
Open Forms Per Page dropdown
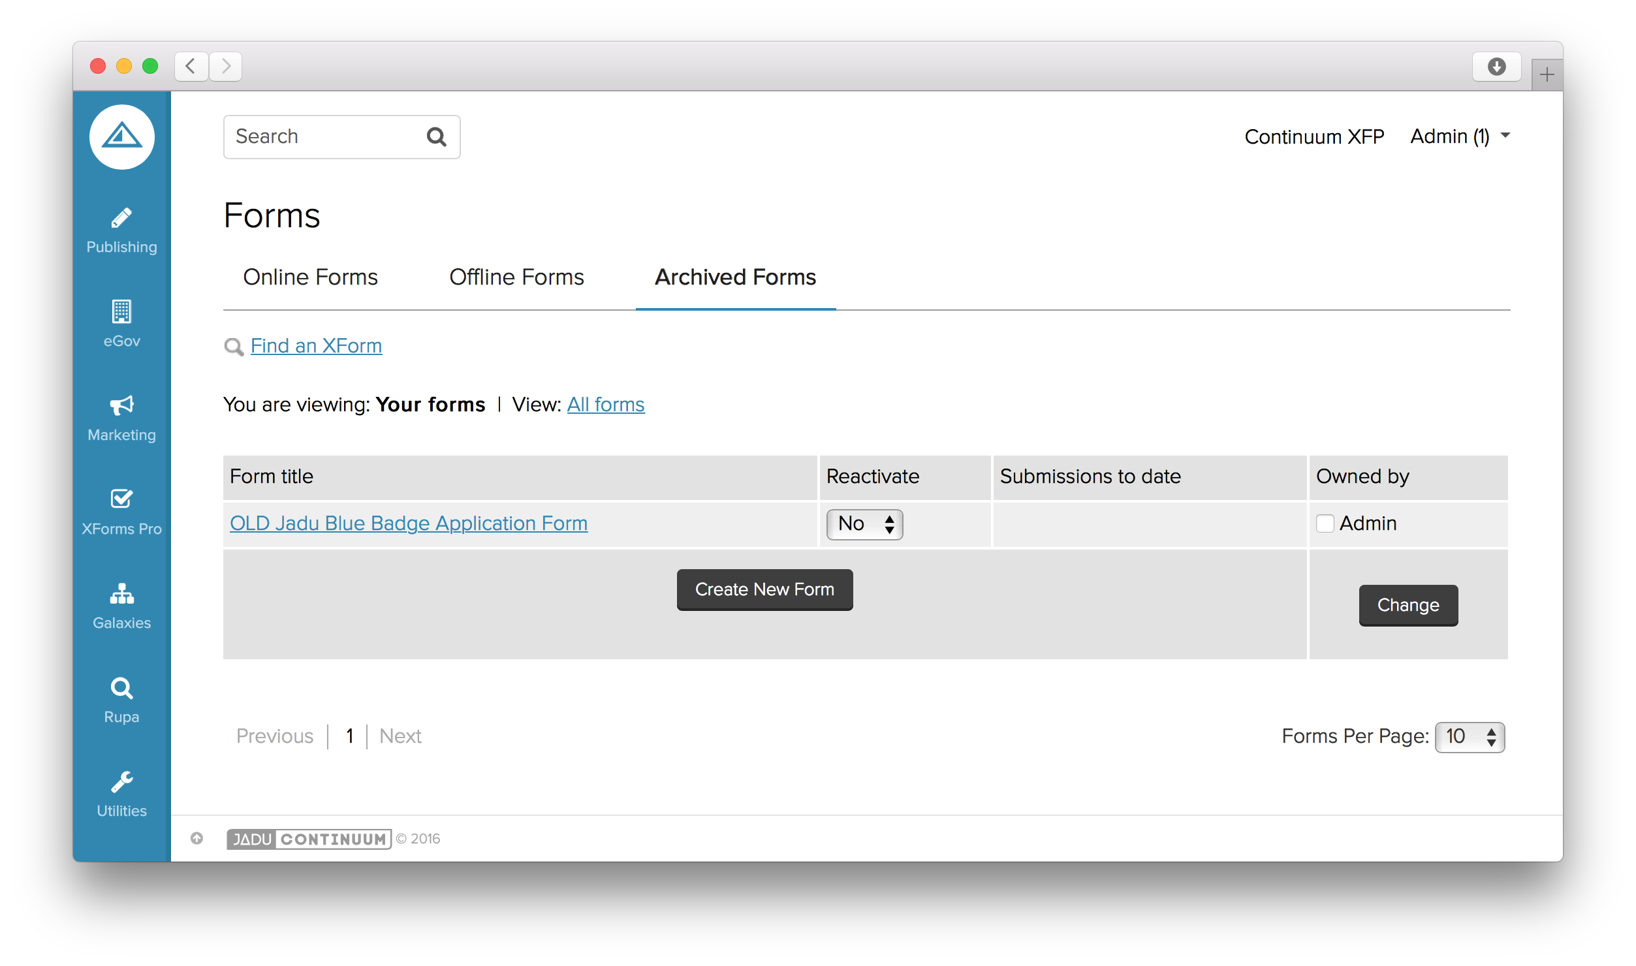[x=1470, y=737]
